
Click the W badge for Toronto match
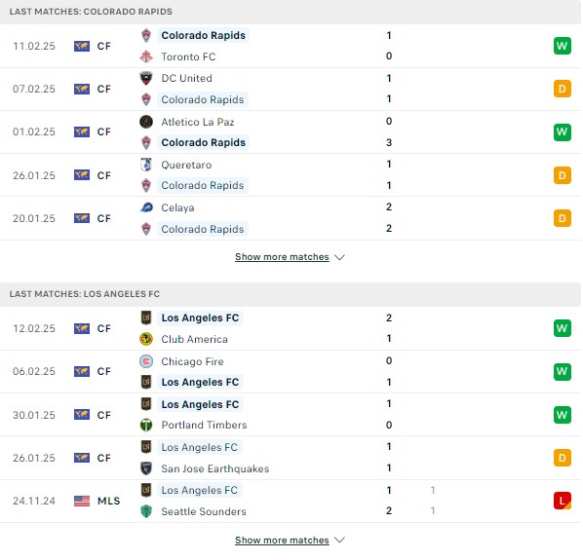(563, 46)
